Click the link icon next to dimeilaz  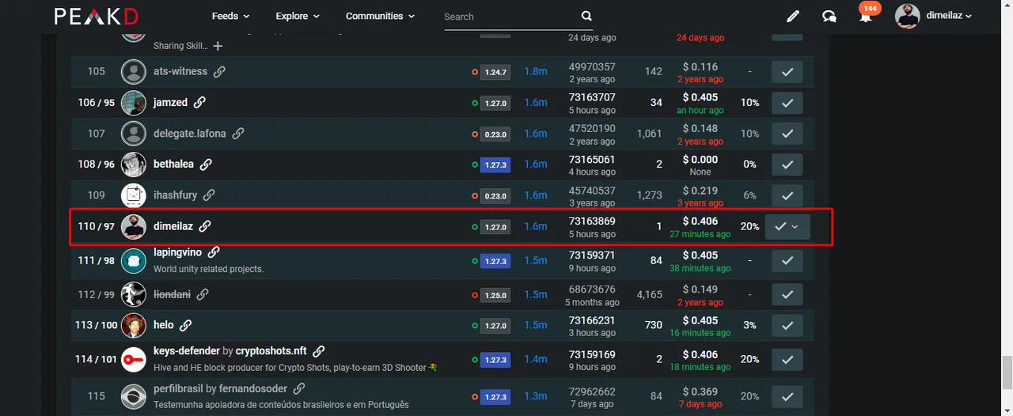pos(205,226)
